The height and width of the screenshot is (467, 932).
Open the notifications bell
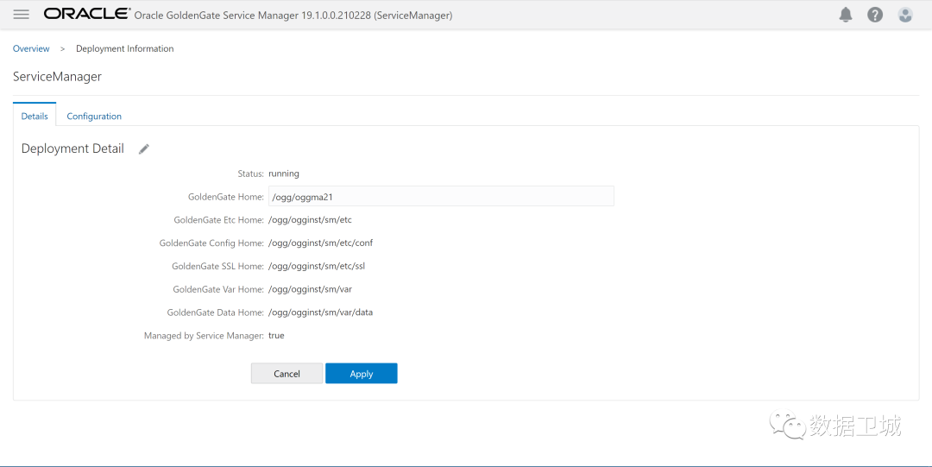[845, 15]
